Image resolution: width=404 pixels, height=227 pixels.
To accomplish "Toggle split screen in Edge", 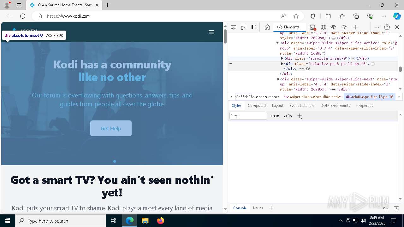I will click(x=328, y=16).
